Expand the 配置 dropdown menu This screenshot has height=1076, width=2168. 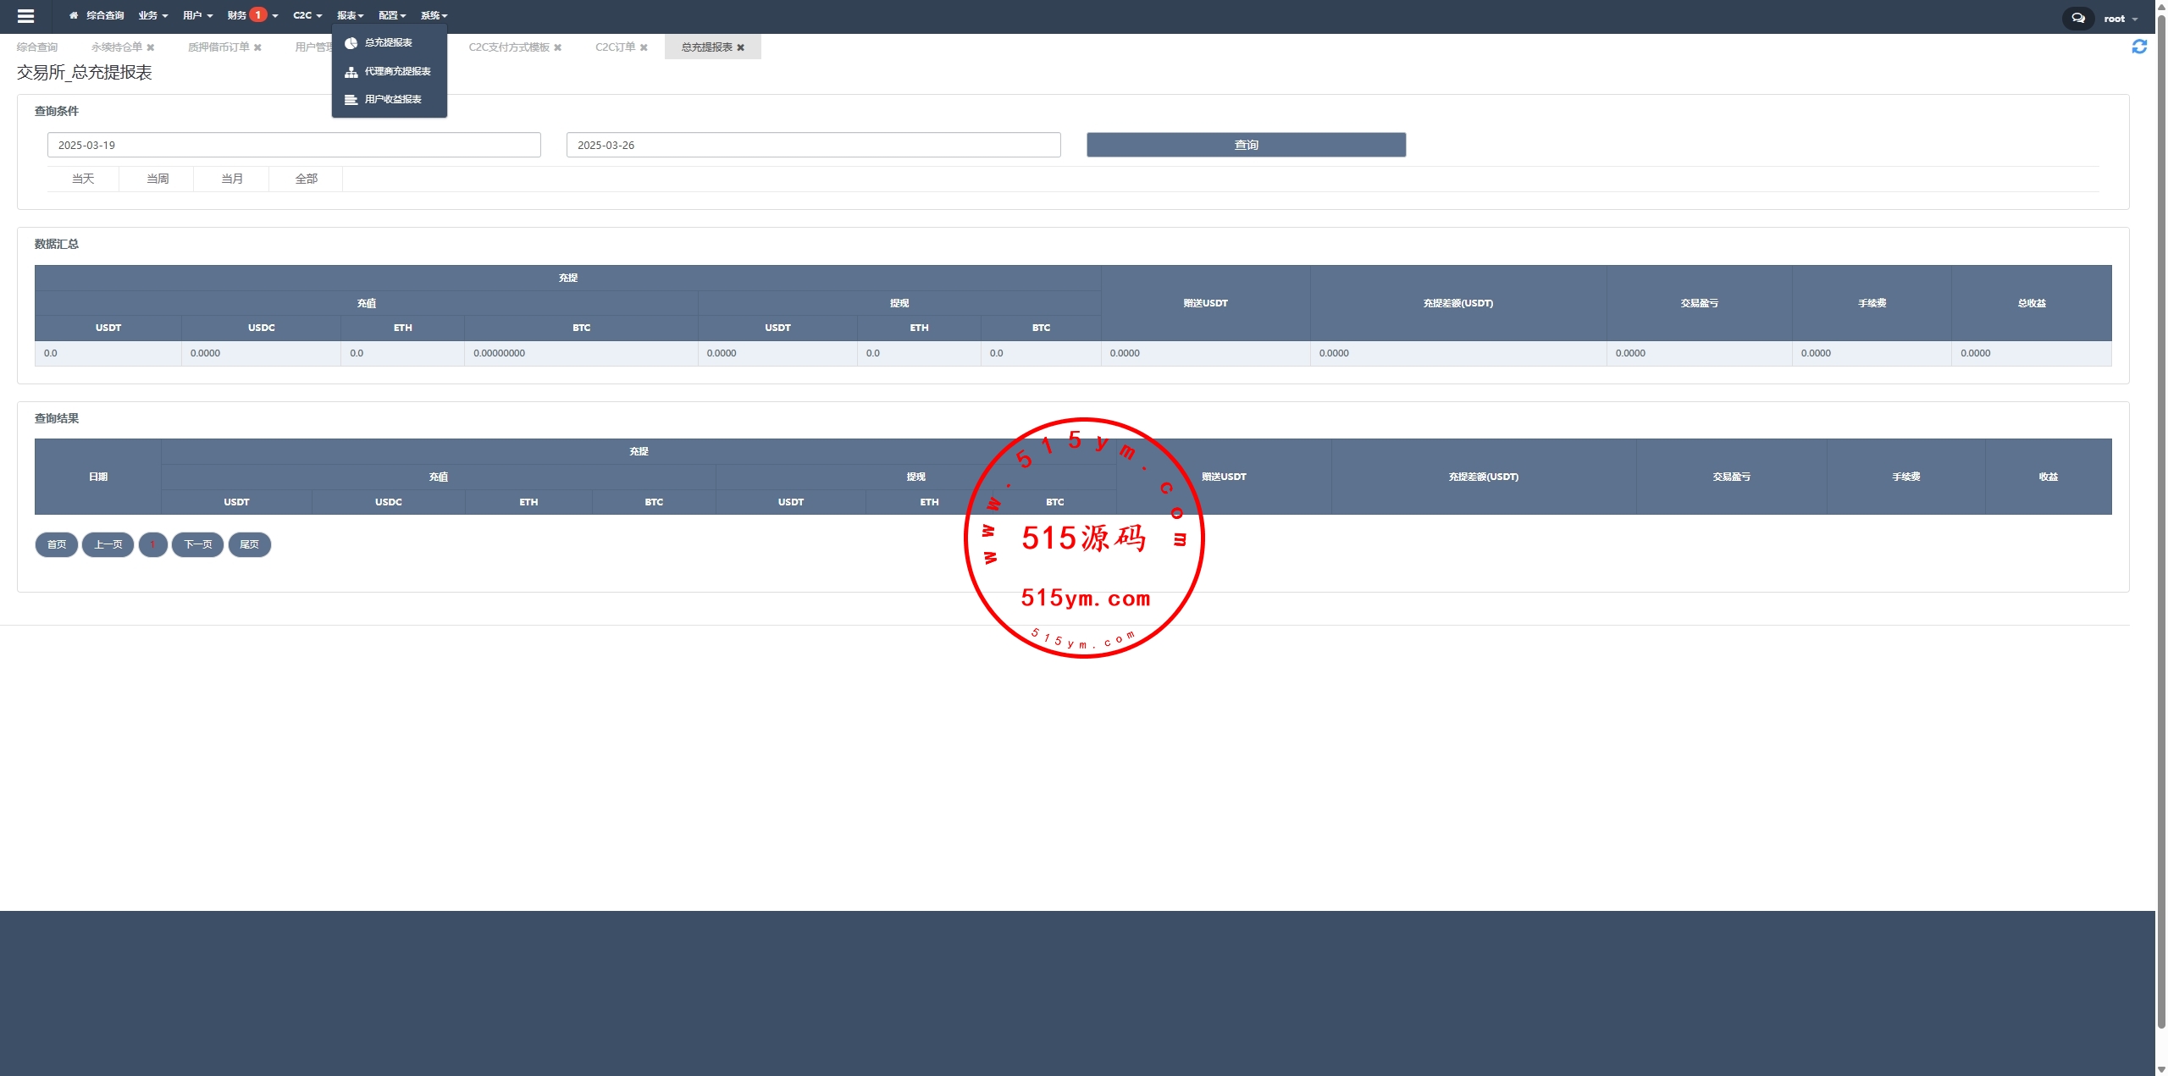[392, 15]
